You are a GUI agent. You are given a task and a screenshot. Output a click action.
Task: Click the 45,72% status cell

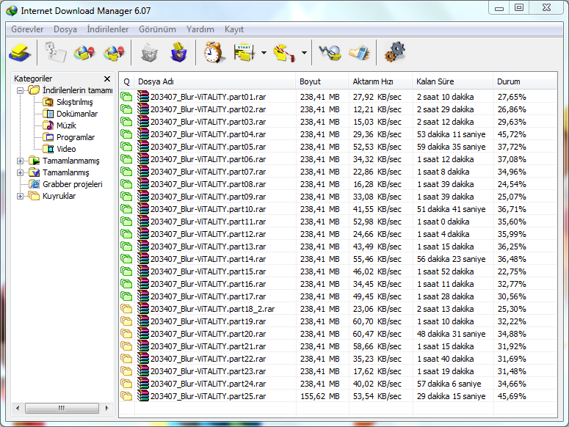pyautogui.click(x=512, y=134)
